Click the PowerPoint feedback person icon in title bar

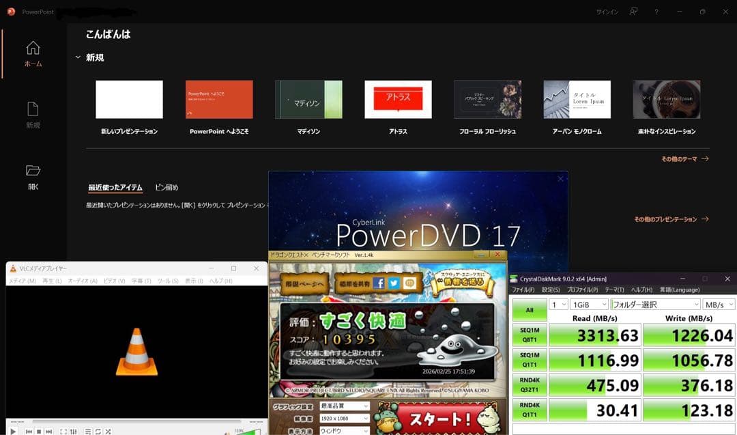pos(633,12)
